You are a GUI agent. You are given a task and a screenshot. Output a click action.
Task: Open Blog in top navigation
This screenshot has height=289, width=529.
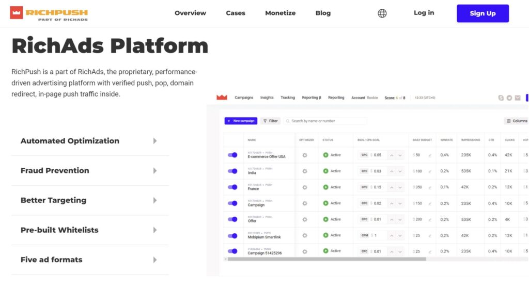(323, 13)
